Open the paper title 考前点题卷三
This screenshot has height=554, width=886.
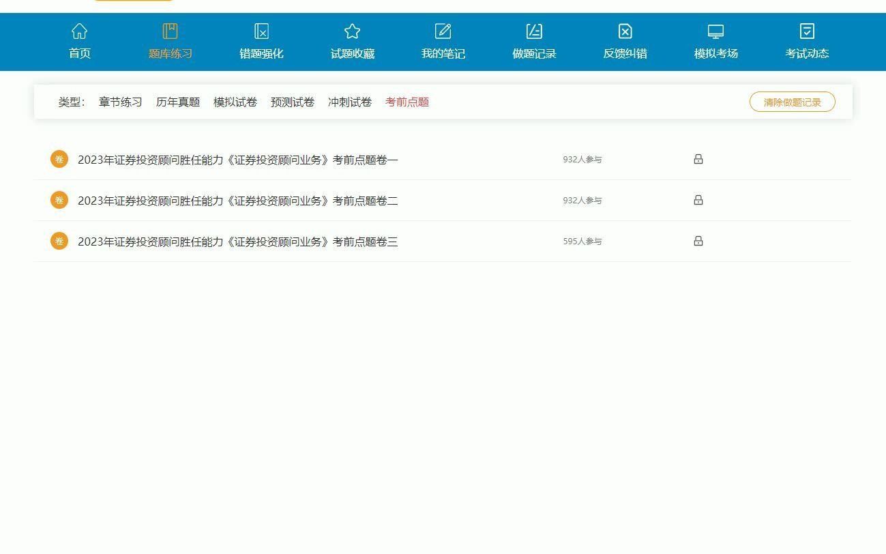click(238, 242)
